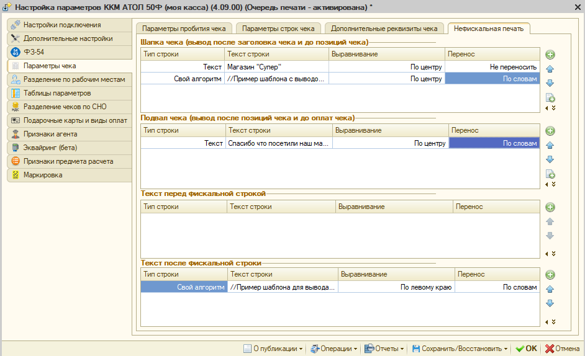This screenshot has width=585, height=356.
Task: Close the ККМ settings window
Action: [578, 7]
